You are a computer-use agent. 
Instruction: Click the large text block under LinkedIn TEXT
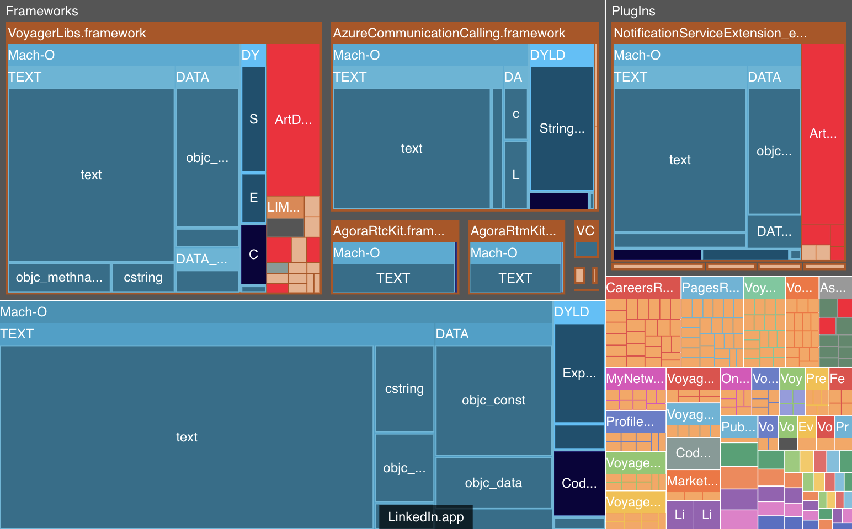187,437
